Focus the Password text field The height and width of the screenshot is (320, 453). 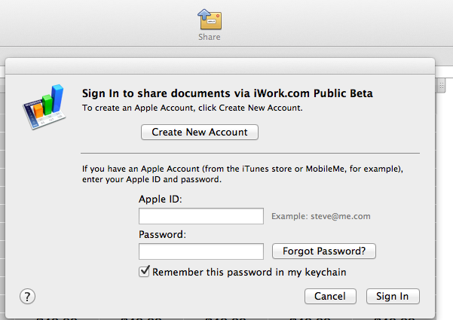(201, 251)
